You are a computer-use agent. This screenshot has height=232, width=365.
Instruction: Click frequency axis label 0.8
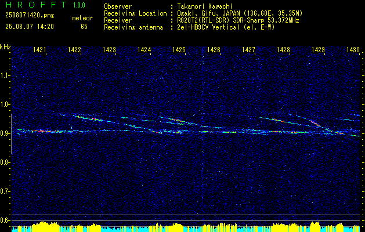pyautogui.click(x=5, y=162)
